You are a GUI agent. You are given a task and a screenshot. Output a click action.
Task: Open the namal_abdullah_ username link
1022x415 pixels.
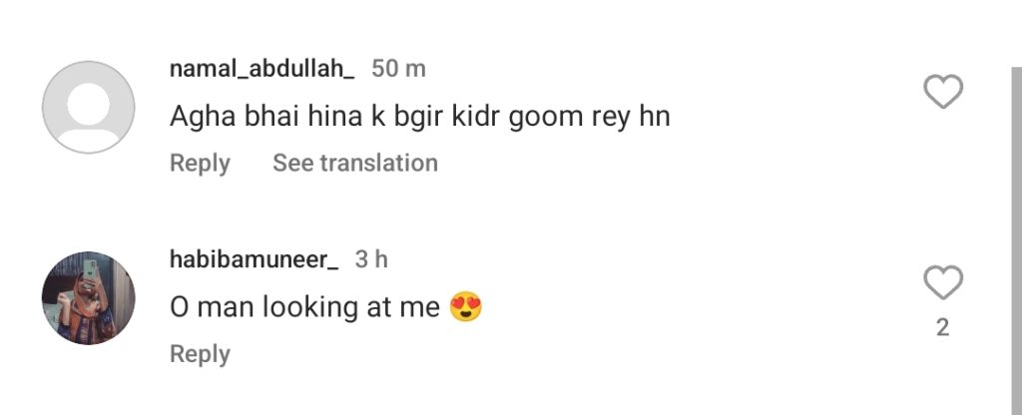click(261, 69)
